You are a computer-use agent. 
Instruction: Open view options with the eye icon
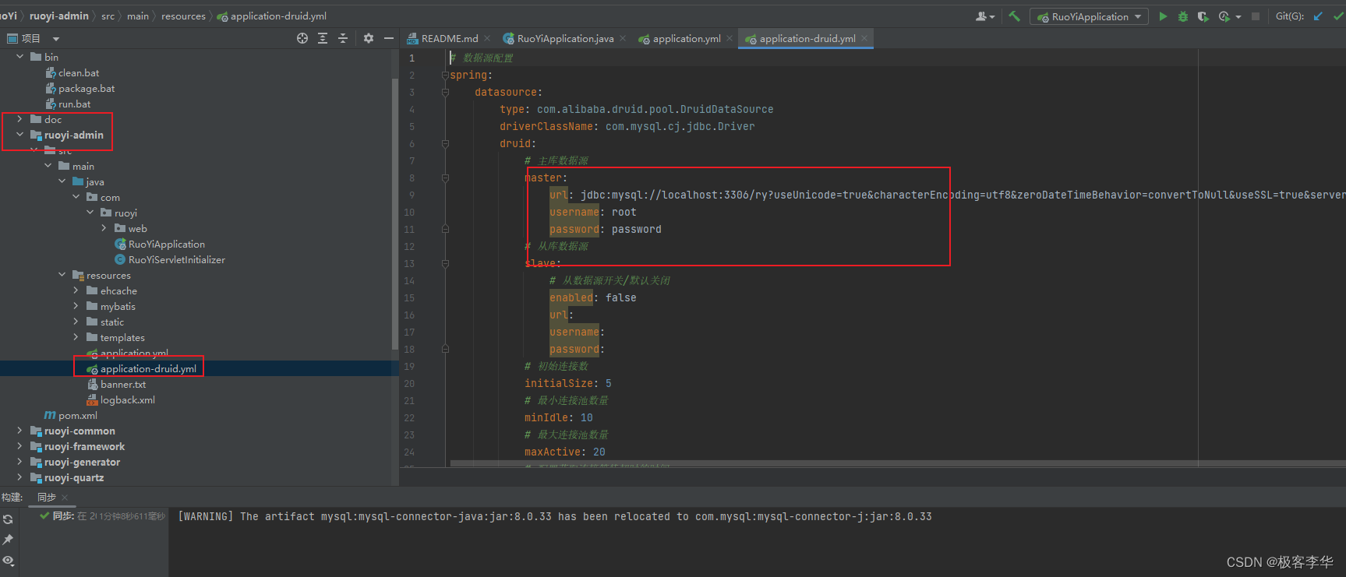click(x=8, y=561)
